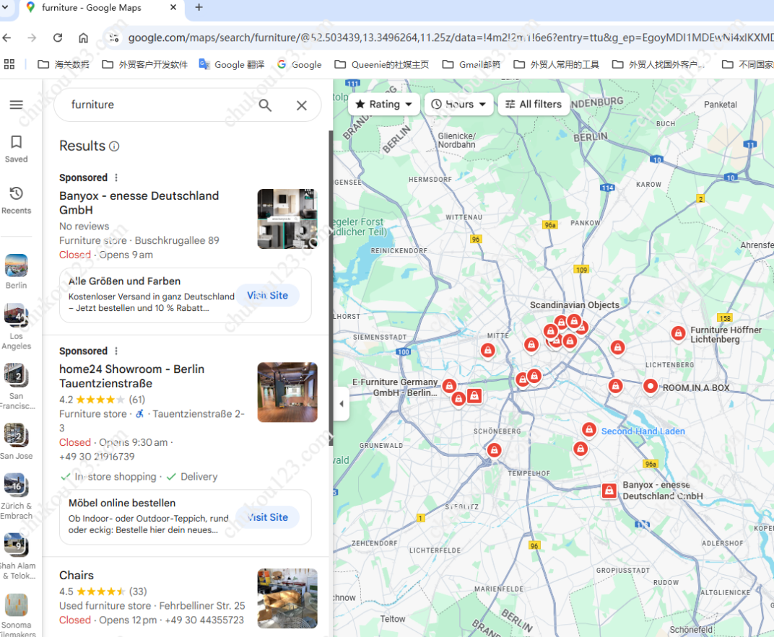Open a new browser tab
Screen dimensions: 774x637
tap(199, 7)
